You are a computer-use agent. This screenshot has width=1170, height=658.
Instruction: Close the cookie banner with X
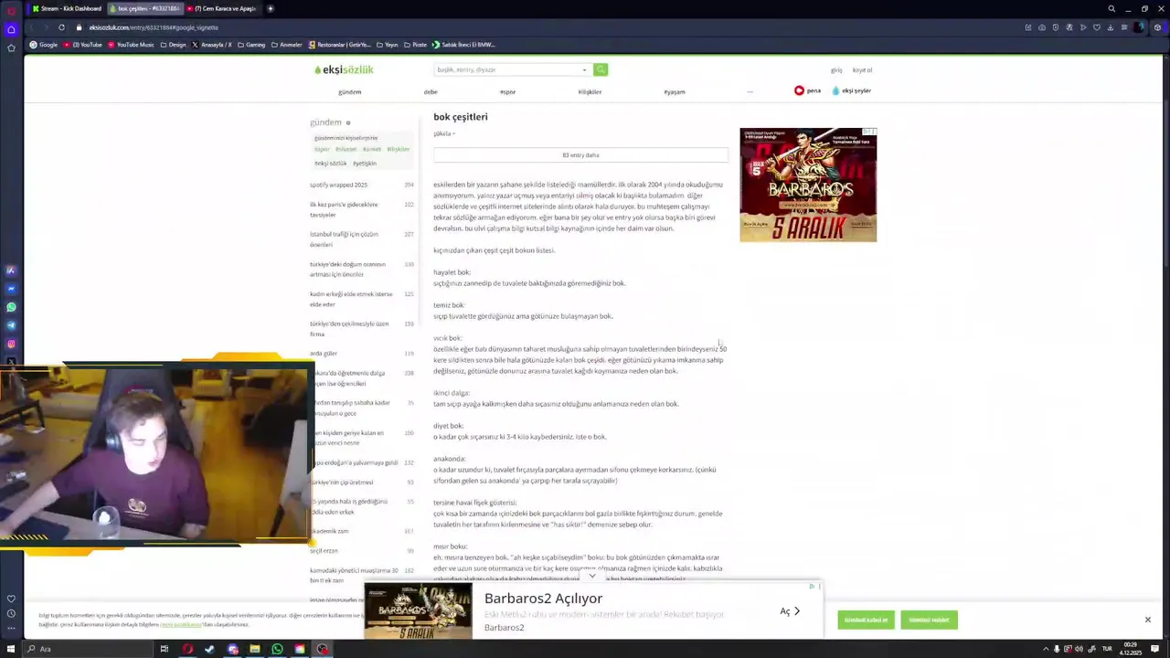point(1148,620)
